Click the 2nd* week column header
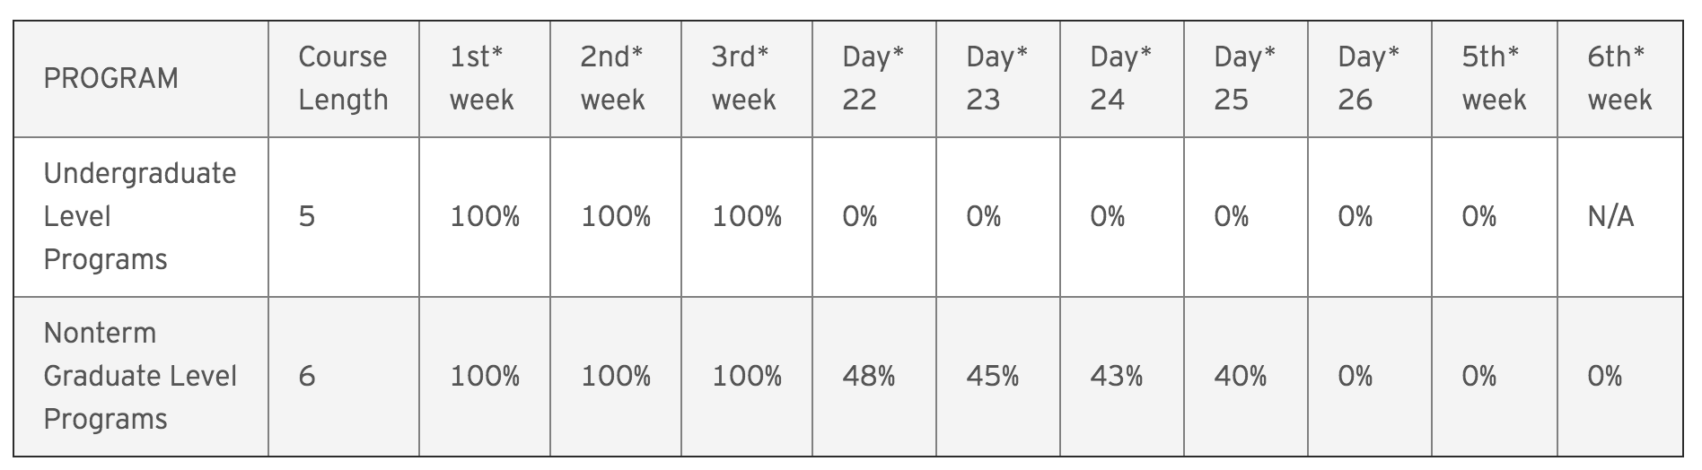 click(x=616, y=79)
